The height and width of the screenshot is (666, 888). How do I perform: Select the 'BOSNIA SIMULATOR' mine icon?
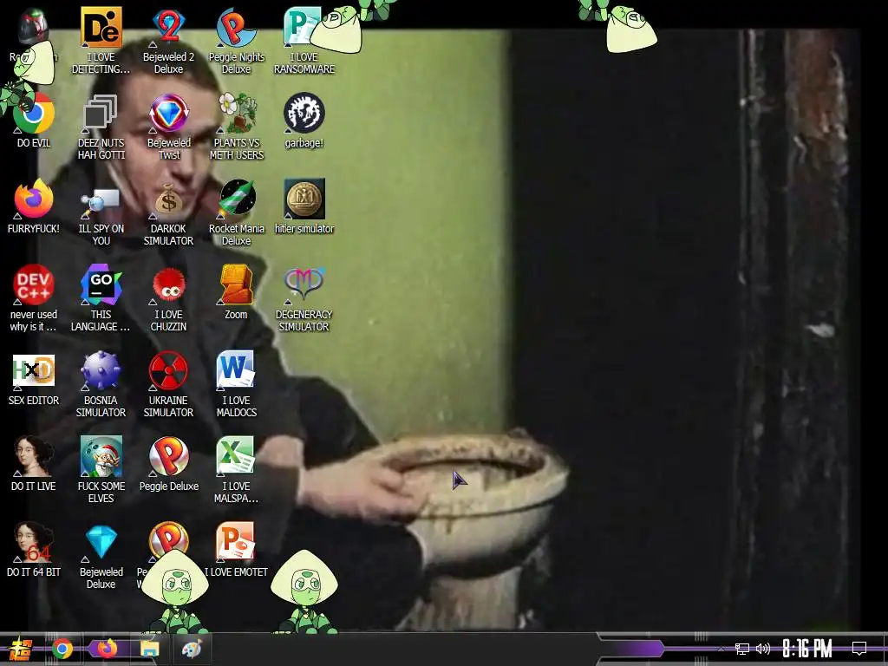click(x=101, y=370)
